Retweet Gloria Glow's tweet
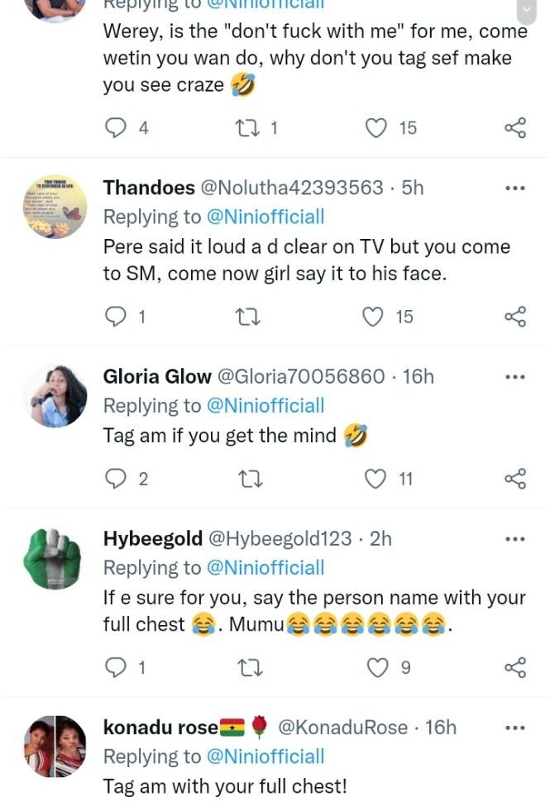 (x=244, y=479)
